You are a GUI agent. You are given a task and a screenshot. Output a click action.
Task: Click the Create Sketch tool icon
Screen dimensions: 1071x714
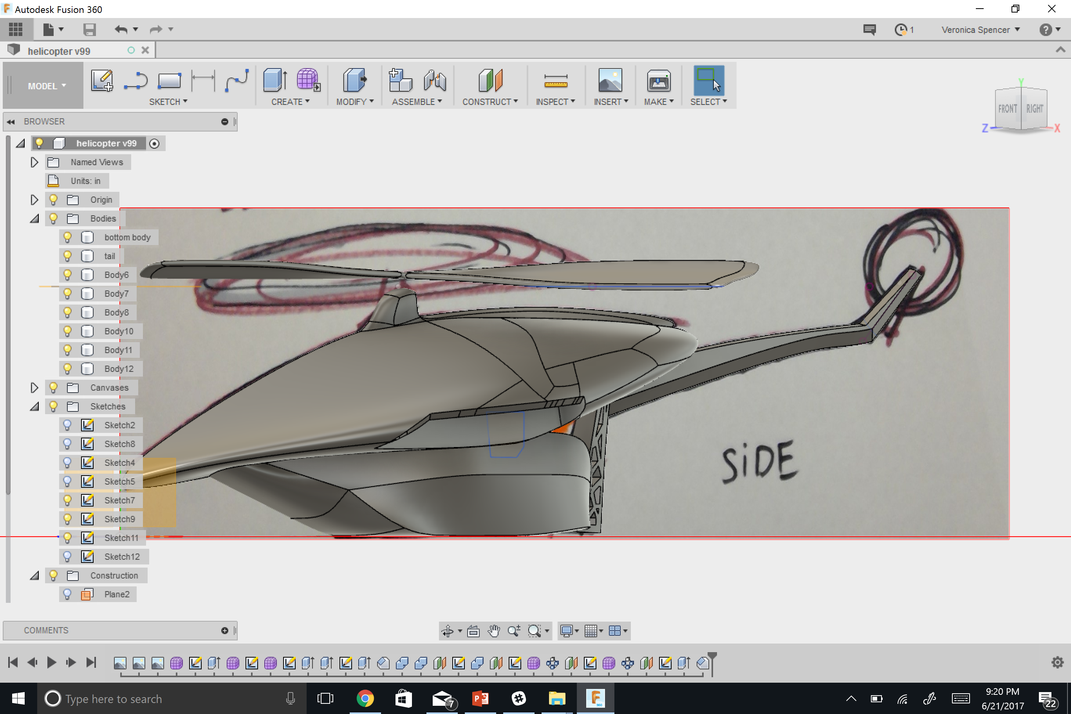click(101, 81)
